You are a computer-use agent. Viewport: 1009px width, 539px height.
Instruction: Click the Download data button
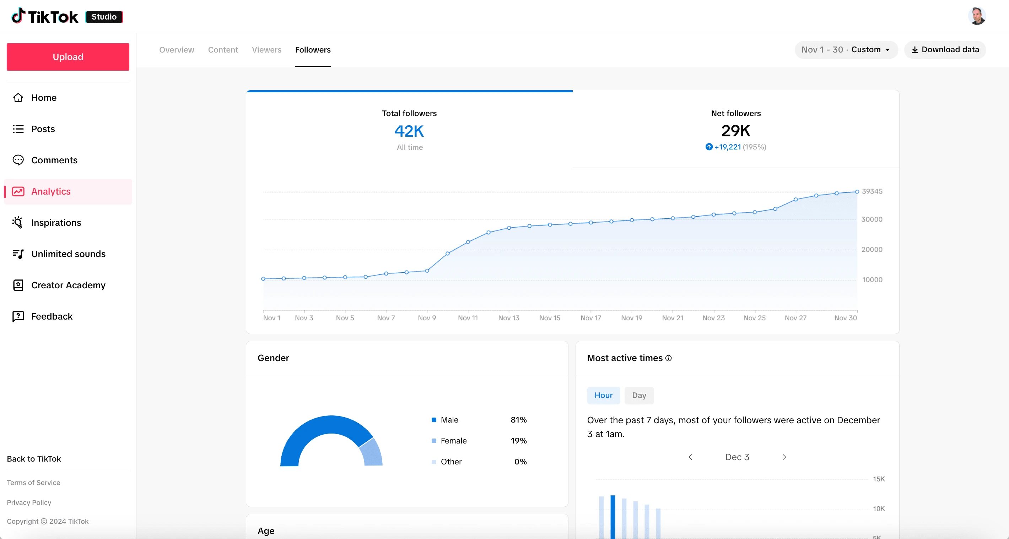945,49
